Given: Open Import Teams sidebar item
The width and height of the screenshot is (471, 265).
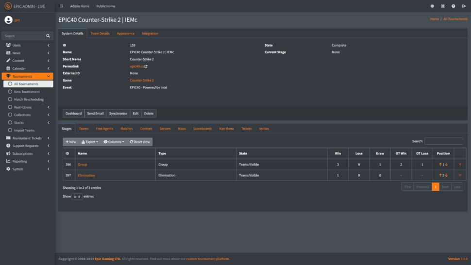Looking at the screenshot, I should [x=28, y=130].
